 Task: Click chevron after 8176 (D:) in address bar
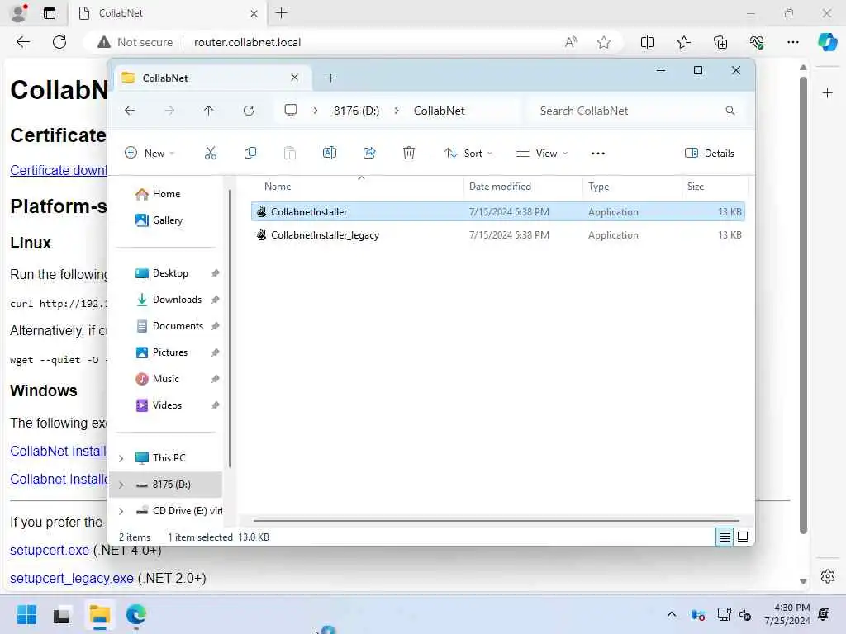[x=397, y=111]
